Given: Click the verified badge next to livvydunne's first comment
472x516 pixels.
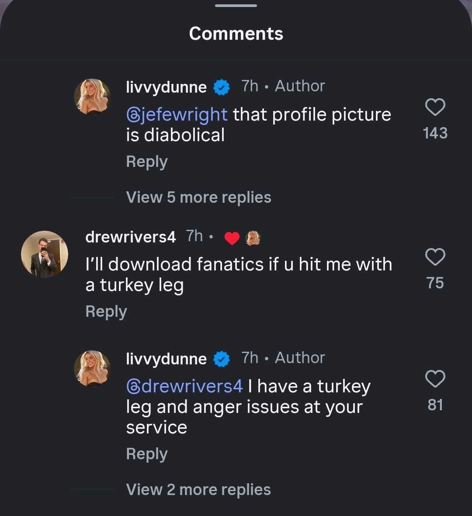Looking at the screenshot, I should (x=222, y=87).
